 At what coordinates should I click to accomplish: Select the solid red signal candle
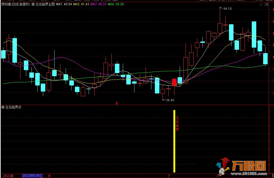(x=174, y=82)
